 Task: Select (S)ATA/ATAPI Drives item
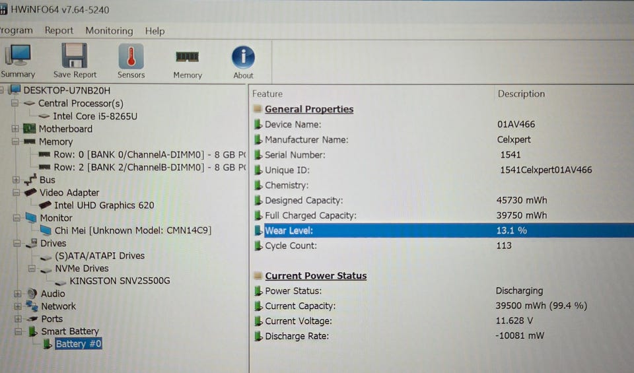click(100, 255)
